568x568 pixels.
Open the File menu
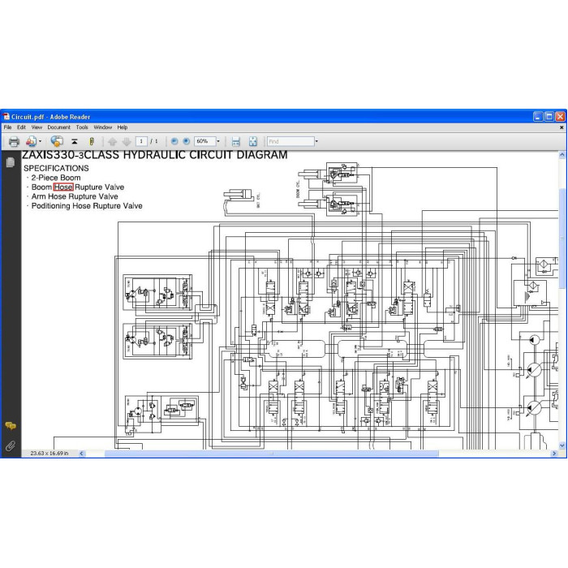tap(7, 127)
